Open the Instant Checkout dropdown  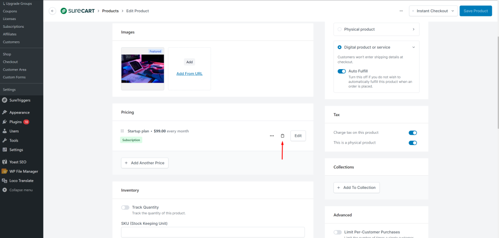pyautogui.click(x=433, y=11)
